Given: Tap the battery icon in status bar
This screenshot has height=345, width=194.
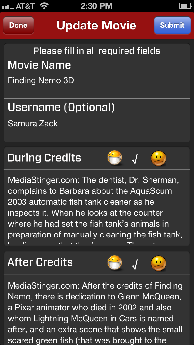Looking at the screenshot, I should pyautogui.click(x=185, y=6).
